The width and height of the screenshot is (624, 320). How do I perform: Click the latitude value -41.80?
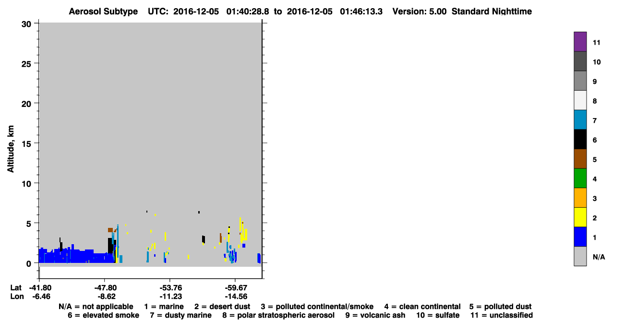[x=41, y=287]
